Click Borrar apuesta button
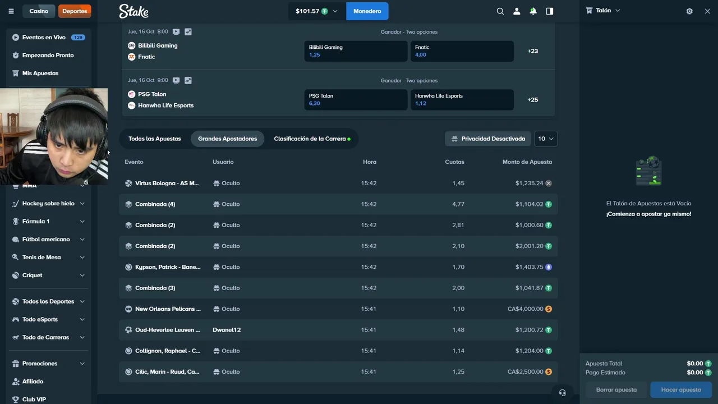The height and width of the screenshot is (404, 718). pos(616,390)
